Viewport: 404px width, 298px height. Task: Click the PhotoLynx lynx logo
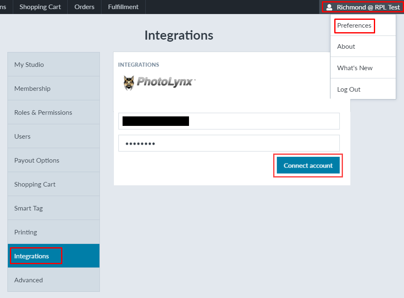(129, 83)
